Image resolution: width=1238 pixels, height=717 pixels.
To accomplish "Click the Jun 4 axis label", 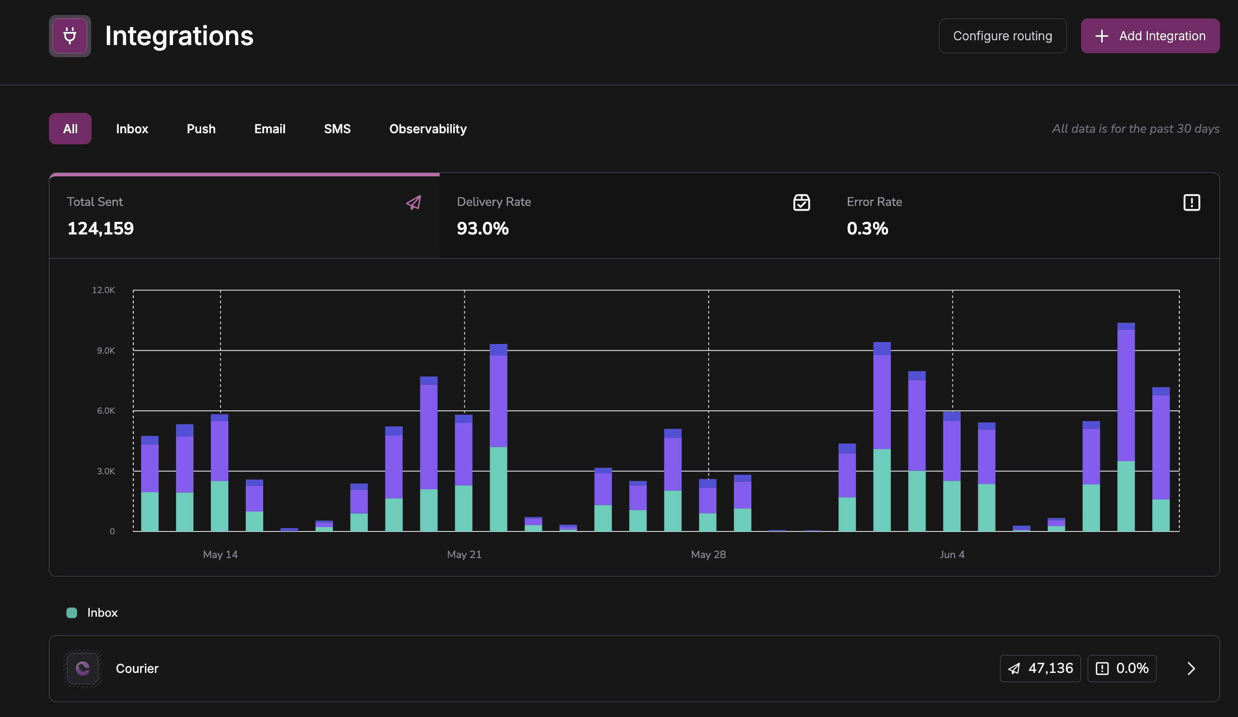I will tap(952, 554).
